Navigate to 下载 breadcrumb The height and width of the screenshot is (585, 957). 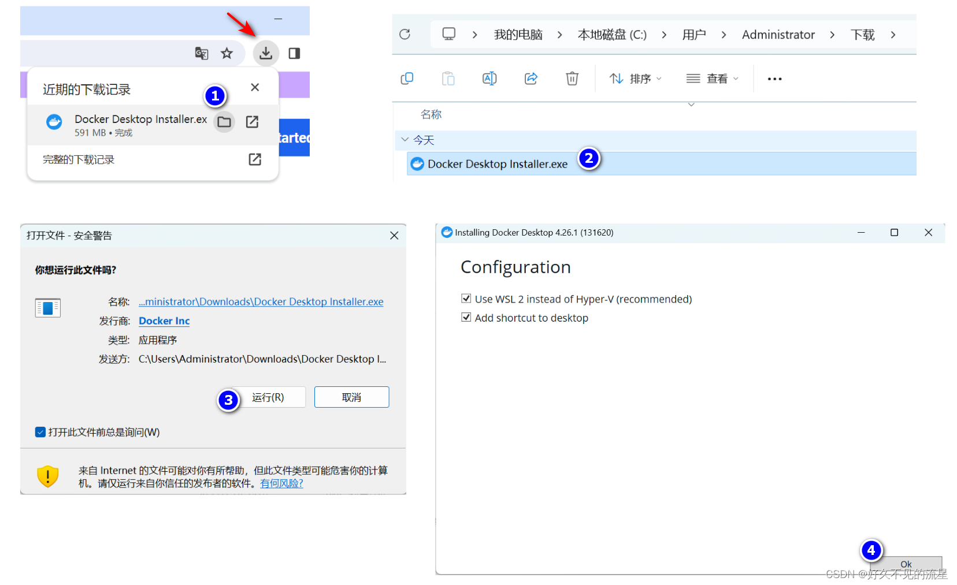863,35
